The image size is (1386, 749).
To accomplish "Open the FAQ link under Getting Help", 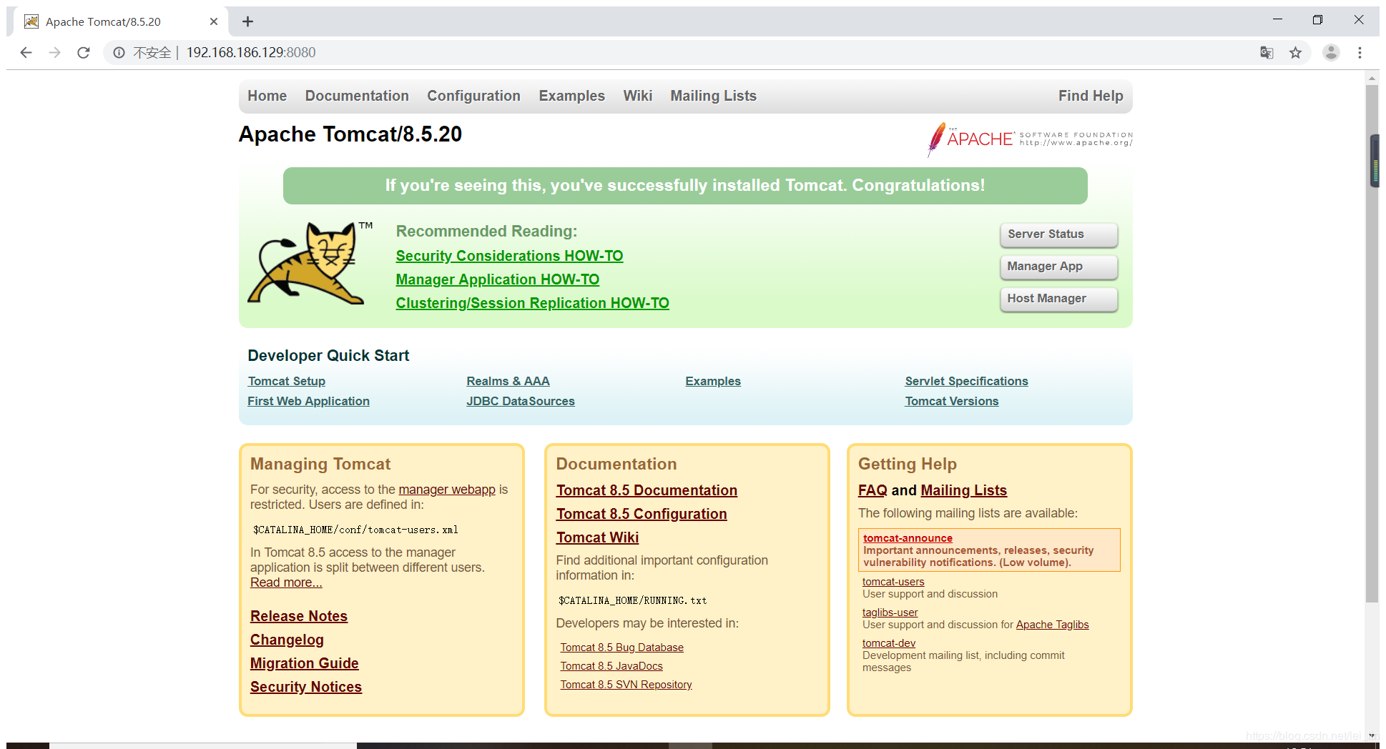I will (x=873, y=490).
